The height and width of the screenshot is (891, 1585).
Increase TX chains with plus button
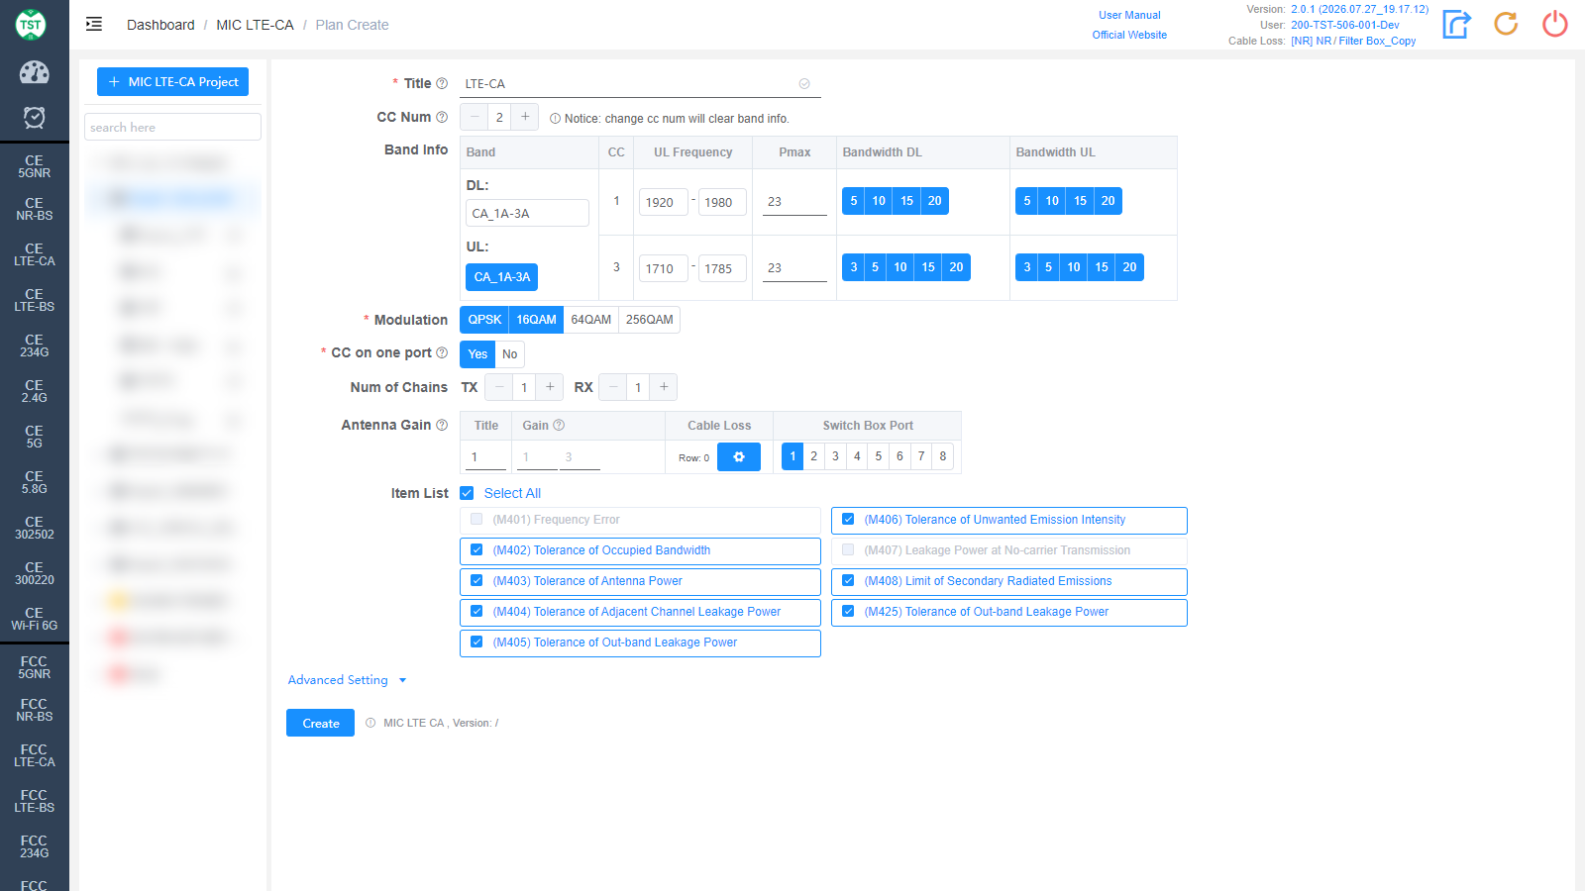pos(550,387)
